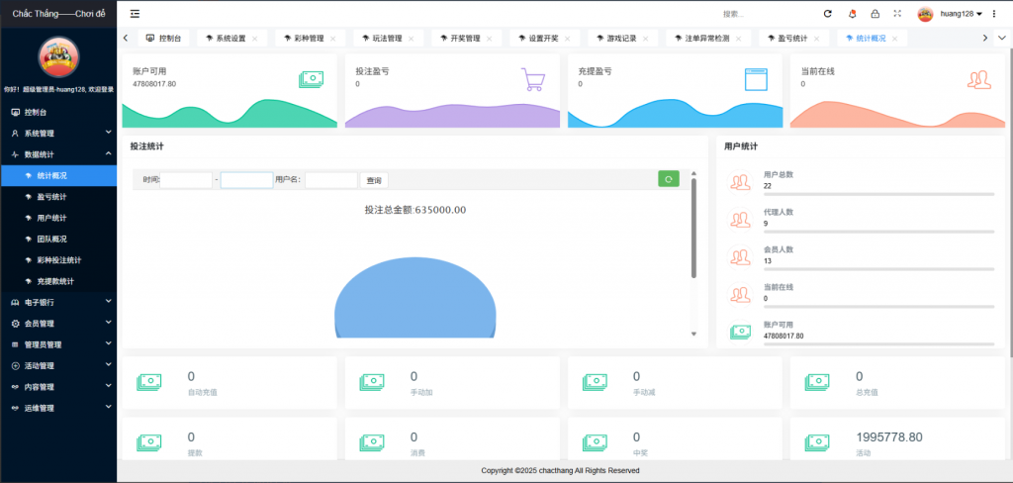Expand the 会员管理 sidebar menu

57,323
